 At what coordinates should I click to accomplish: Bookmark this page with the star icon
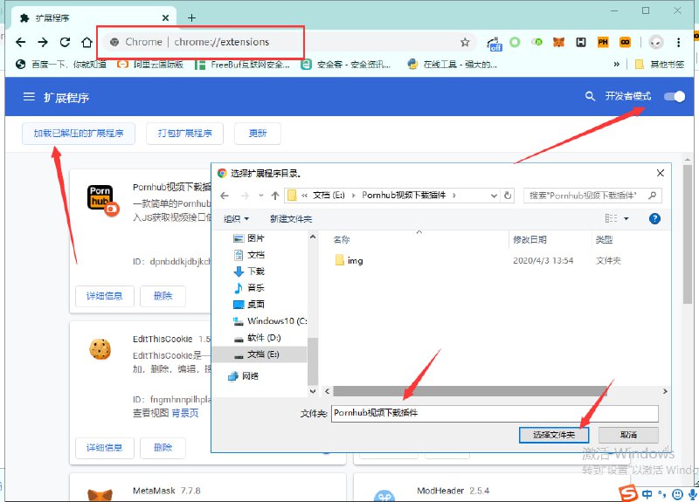point(465,42)
